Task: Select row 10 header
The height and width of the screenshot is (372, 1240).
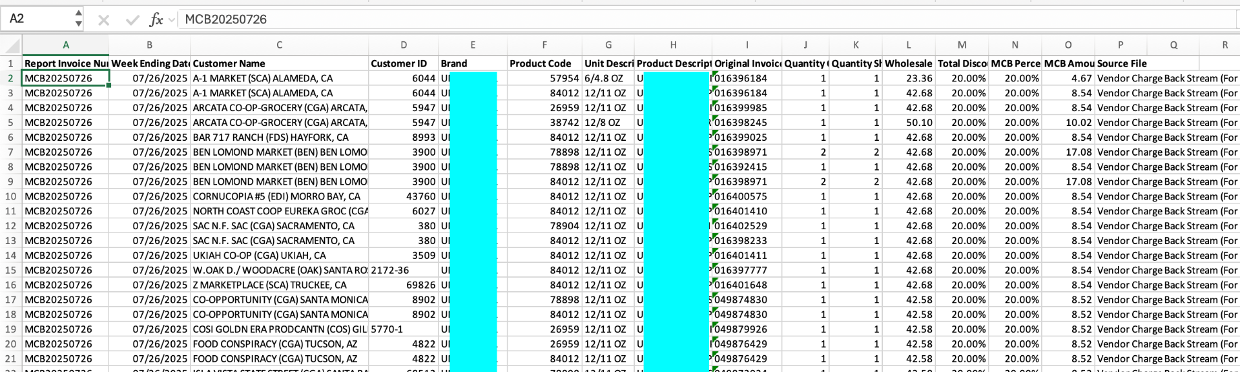Action: (11, 196)
